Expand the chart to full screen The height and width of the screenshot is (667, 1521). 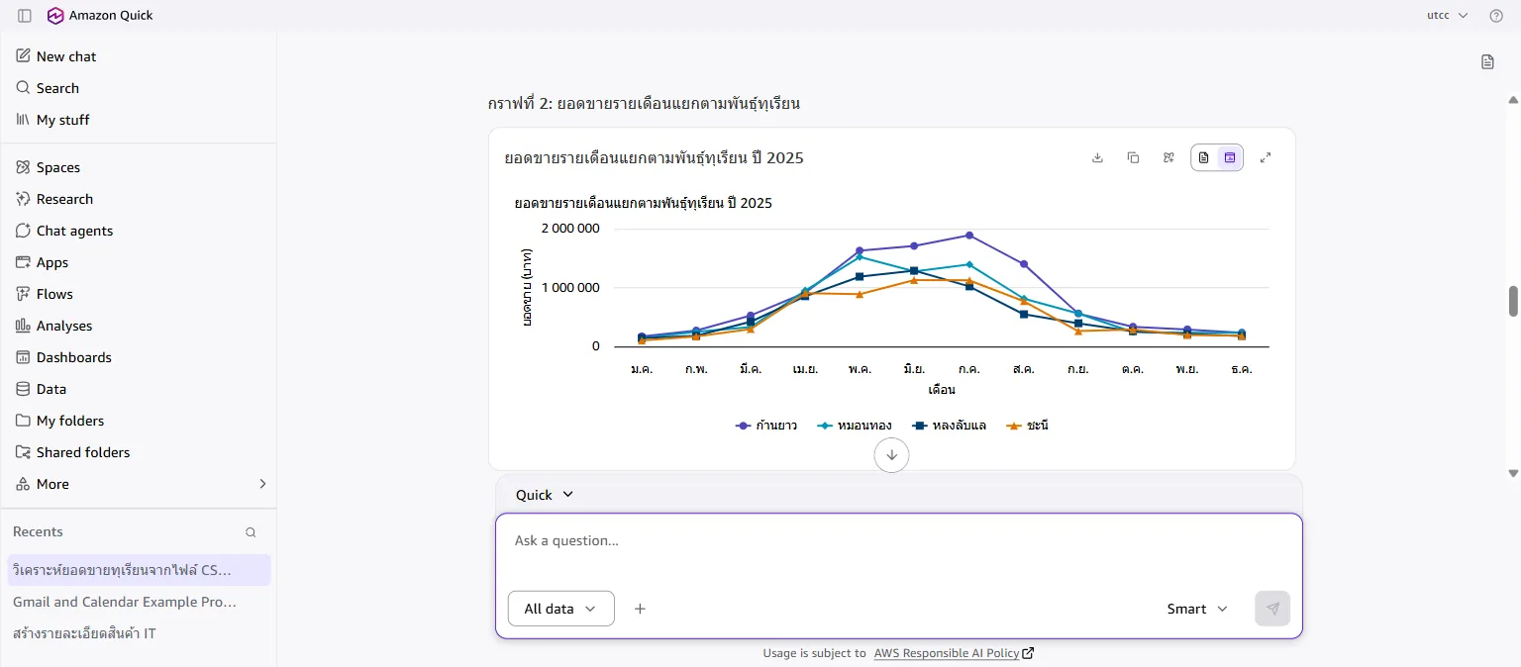[1266, 157]
